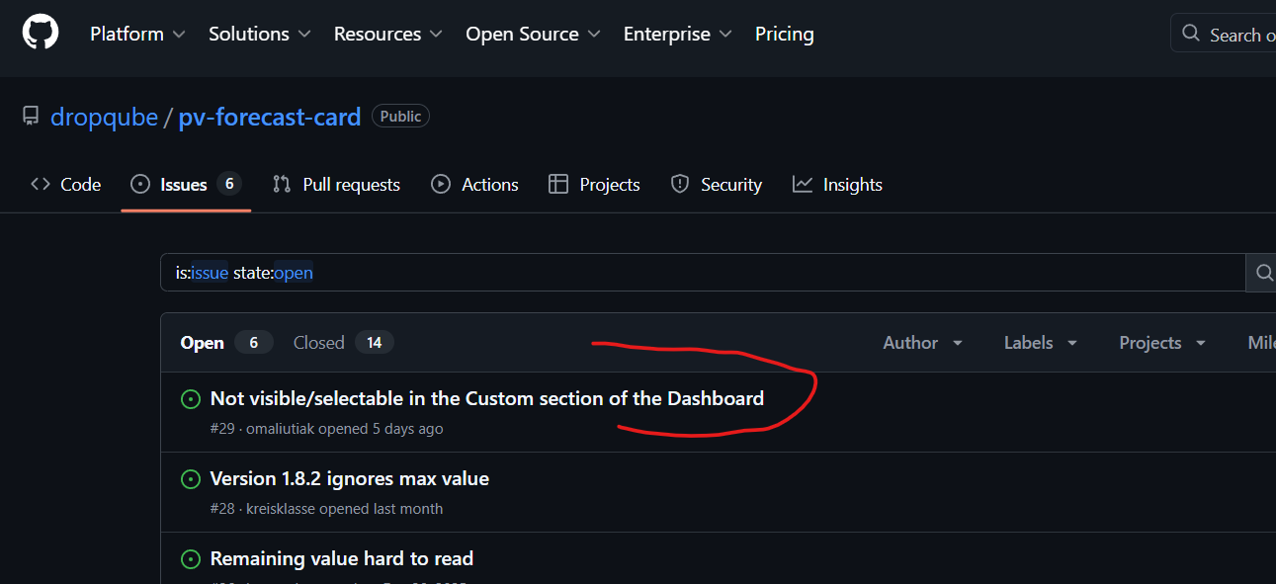
Task: Expand the Solutions dropdown
Action: coord(259,34)
